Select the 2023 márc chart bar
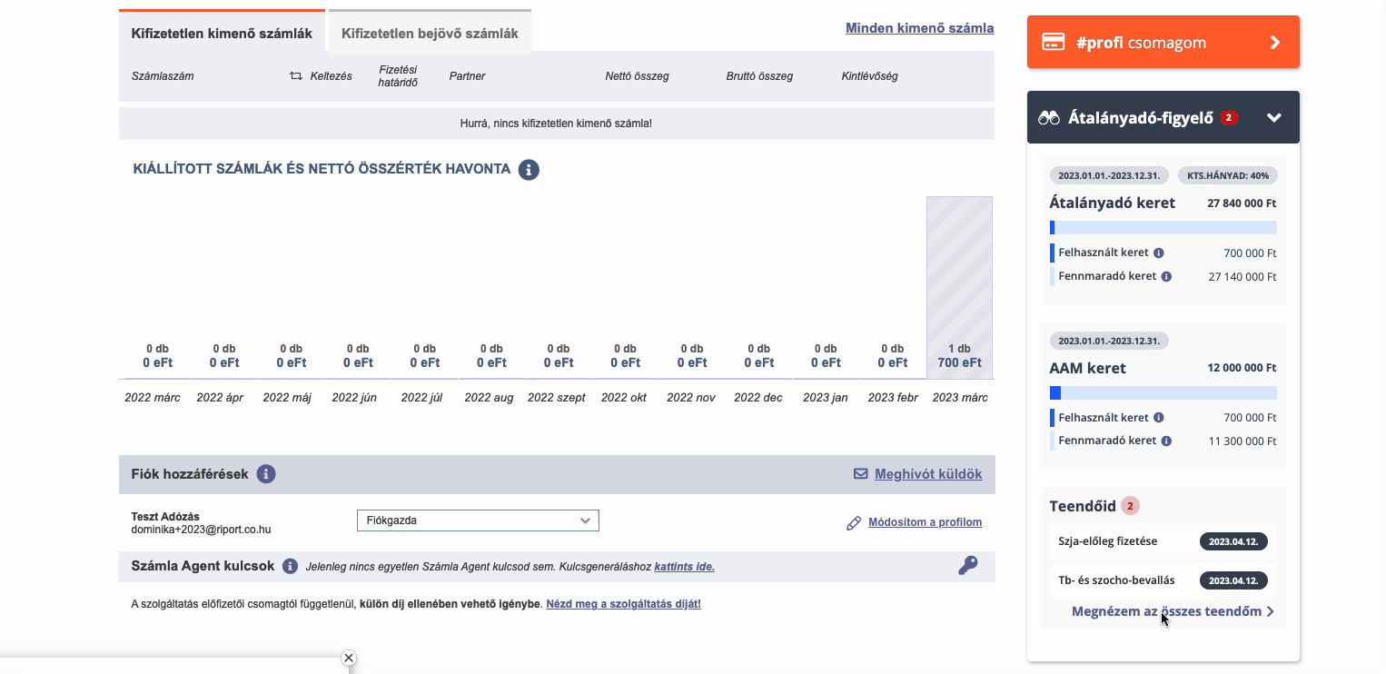Viewport: 1386px width, 674px height. coord(959,287)
